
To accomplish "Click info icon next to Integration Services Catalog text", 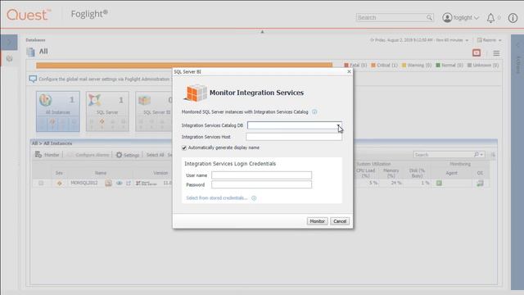I will [x=314, y=111].
